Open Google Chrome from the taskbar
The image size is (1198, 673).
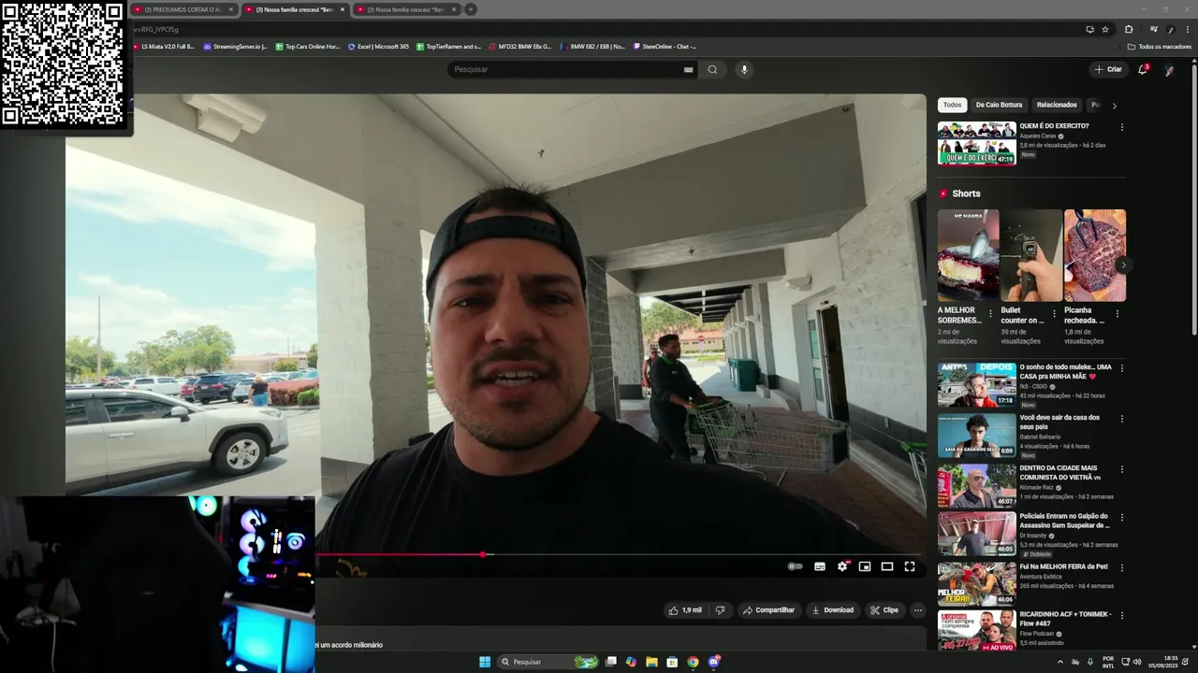(x=693, y=662)
